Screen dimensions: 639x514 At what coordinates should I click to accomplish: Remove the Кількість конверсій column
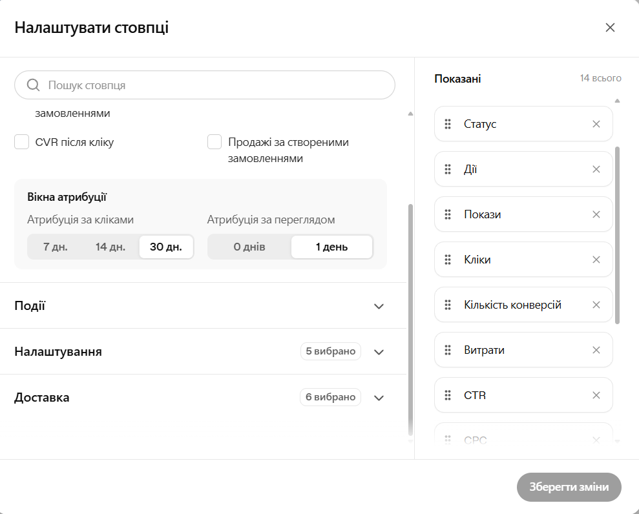coord(596,305)
